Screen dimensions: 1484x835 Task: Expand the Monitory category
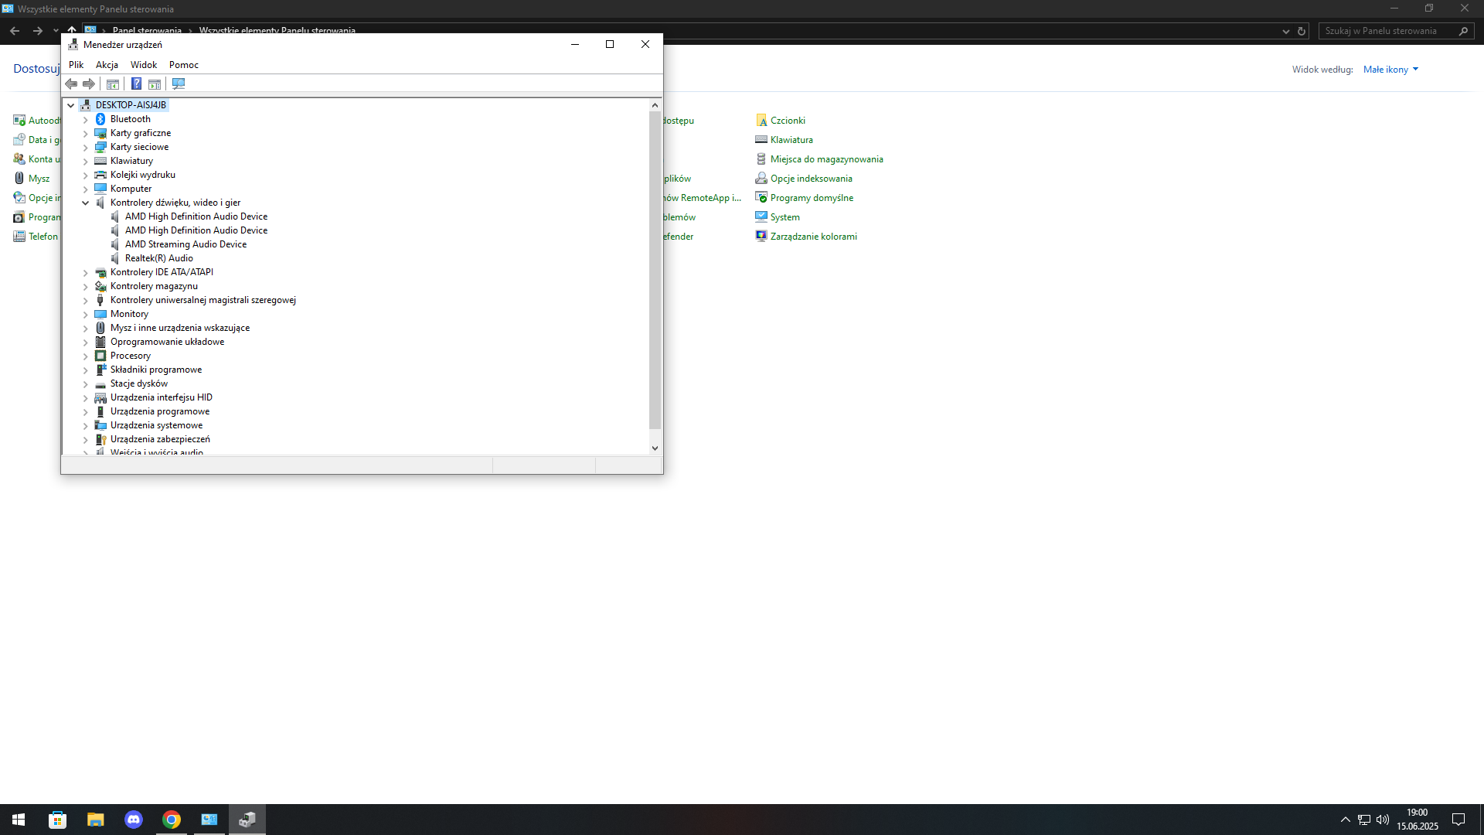(x=86, y=315)
